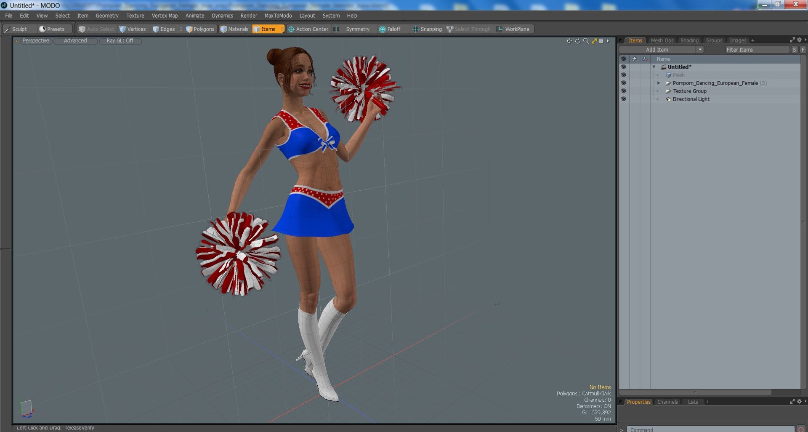808x432 pixels.
Task: Click the axis column header icon
Action: pyautogui.click(x=645, y=59)
